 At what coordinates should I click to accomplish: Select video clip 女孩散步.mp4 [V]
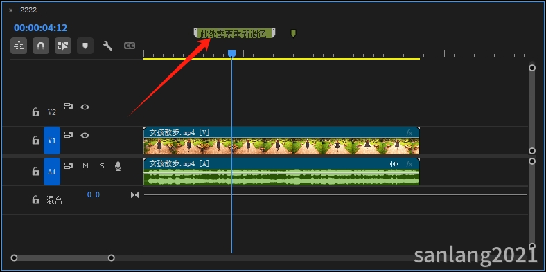pos(281,140)
